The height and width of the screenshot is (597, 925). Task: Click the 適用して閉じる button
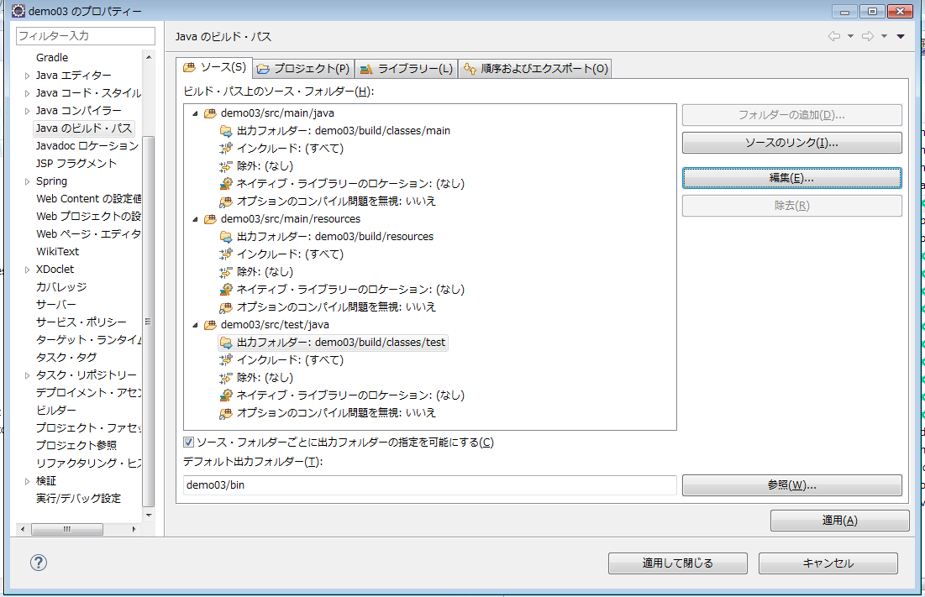(677, 563)
